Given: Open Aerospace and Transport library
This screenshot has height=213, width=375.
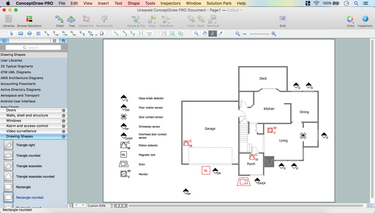Looking at the screenshot, I should coord(20,95).
